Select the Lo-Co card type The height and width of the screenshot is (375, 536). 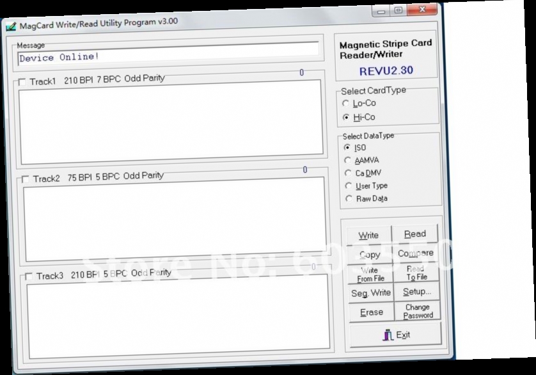346,103
